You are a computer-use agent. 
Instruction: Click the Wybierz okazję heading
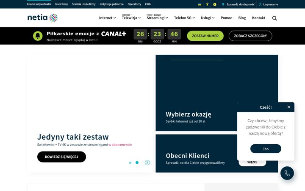click(188, 114)
